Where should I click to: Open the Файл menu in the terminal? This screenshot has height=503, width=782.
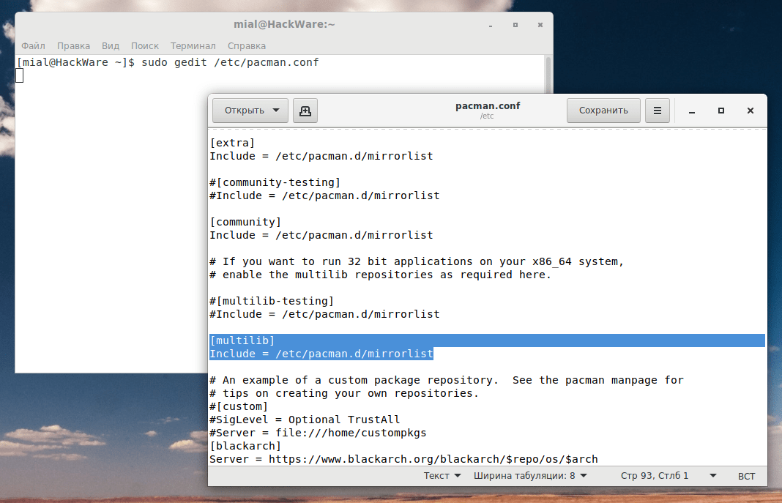pyautogui.click(x=33, y=45)
